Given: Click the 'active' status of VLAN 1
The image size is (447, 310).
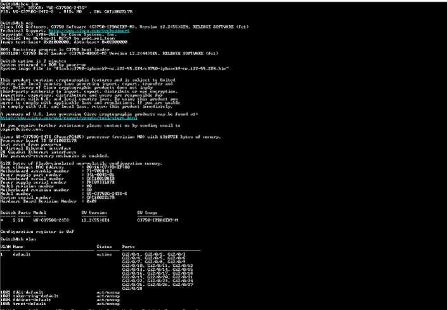Looking at the screenshot, I should (105, 254).
